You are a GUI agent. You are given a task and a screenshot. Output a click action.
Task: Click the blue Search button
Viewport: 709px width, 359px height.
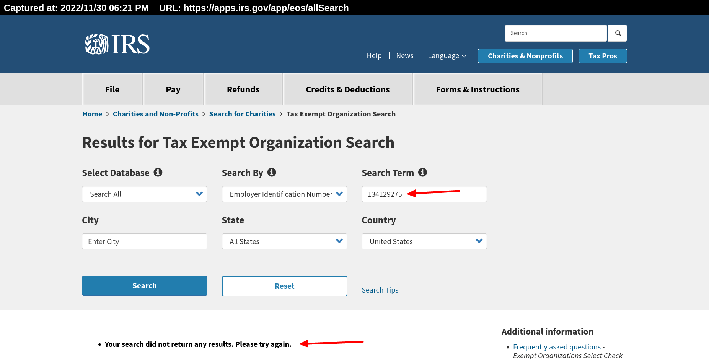[145, 286]
